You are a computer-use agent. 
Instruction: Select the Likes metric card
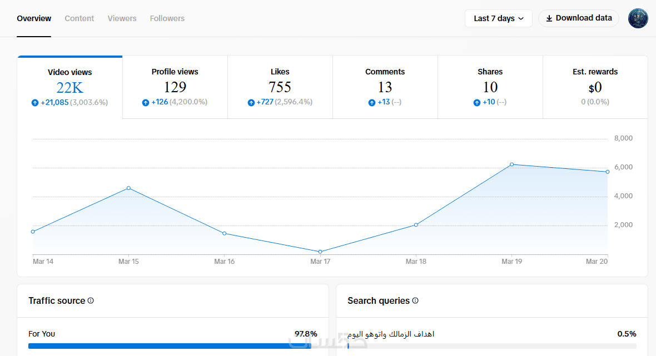(280, 87)
